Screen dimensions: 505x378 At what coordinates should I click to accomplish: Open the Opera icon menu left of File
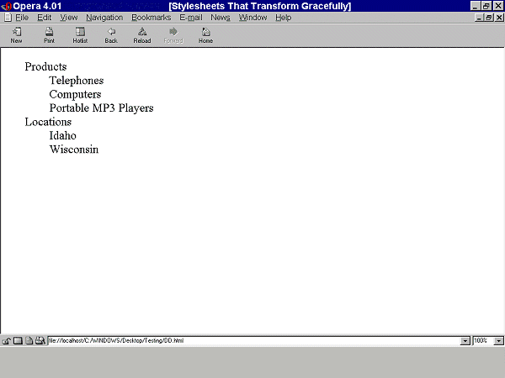coord(7,18)
